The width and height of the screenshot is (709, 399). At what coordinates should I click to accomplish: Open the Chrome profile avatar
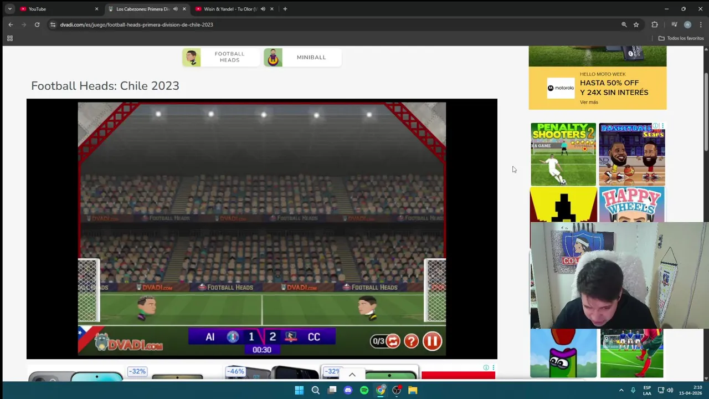tap(687, 24)
